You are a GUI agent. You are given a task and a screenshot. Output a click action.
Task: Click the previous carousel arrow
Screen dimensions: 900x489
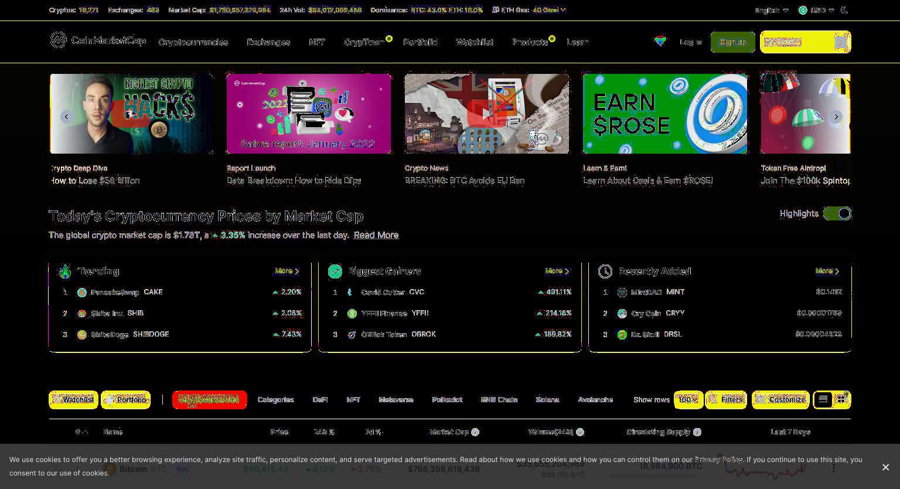click(67, 117)
